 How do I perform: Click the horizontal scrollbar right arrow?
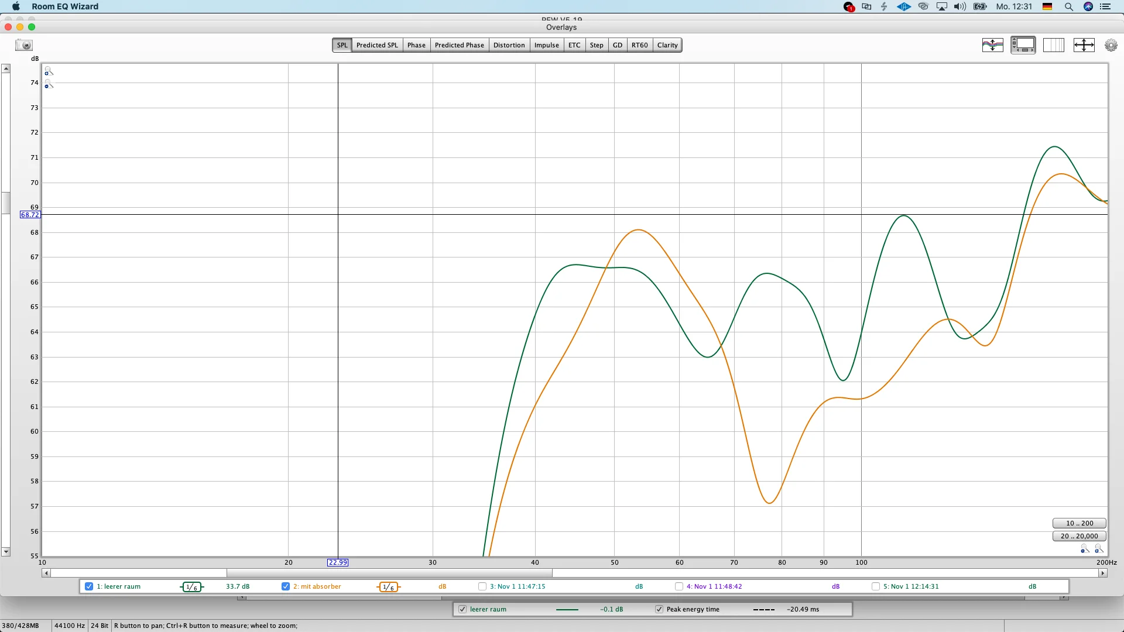(1103, 573)
